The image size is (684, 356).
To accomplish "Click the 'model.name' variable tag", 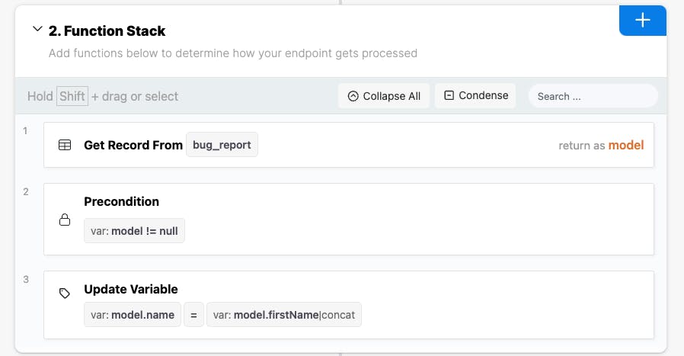I will [x=133, y=315].
